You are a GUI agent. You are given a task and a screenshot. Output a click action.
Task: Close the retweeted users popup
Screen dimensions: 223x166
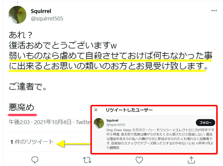click(x=96, y=110)
